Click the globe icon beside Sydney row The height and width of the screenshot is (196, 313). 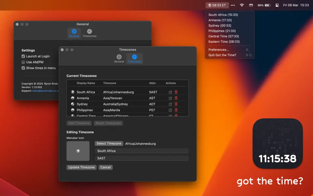(73, 104)
